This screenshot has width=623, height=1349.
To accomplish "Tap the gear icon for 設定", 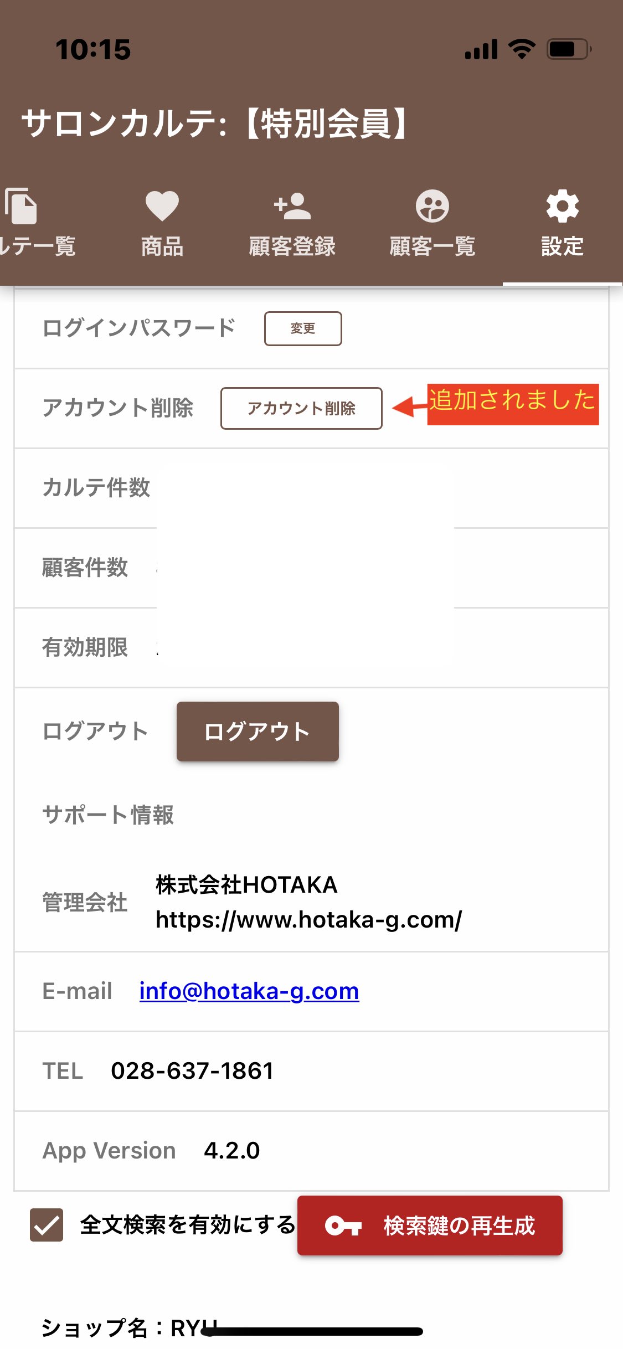I will coord(563,206).
